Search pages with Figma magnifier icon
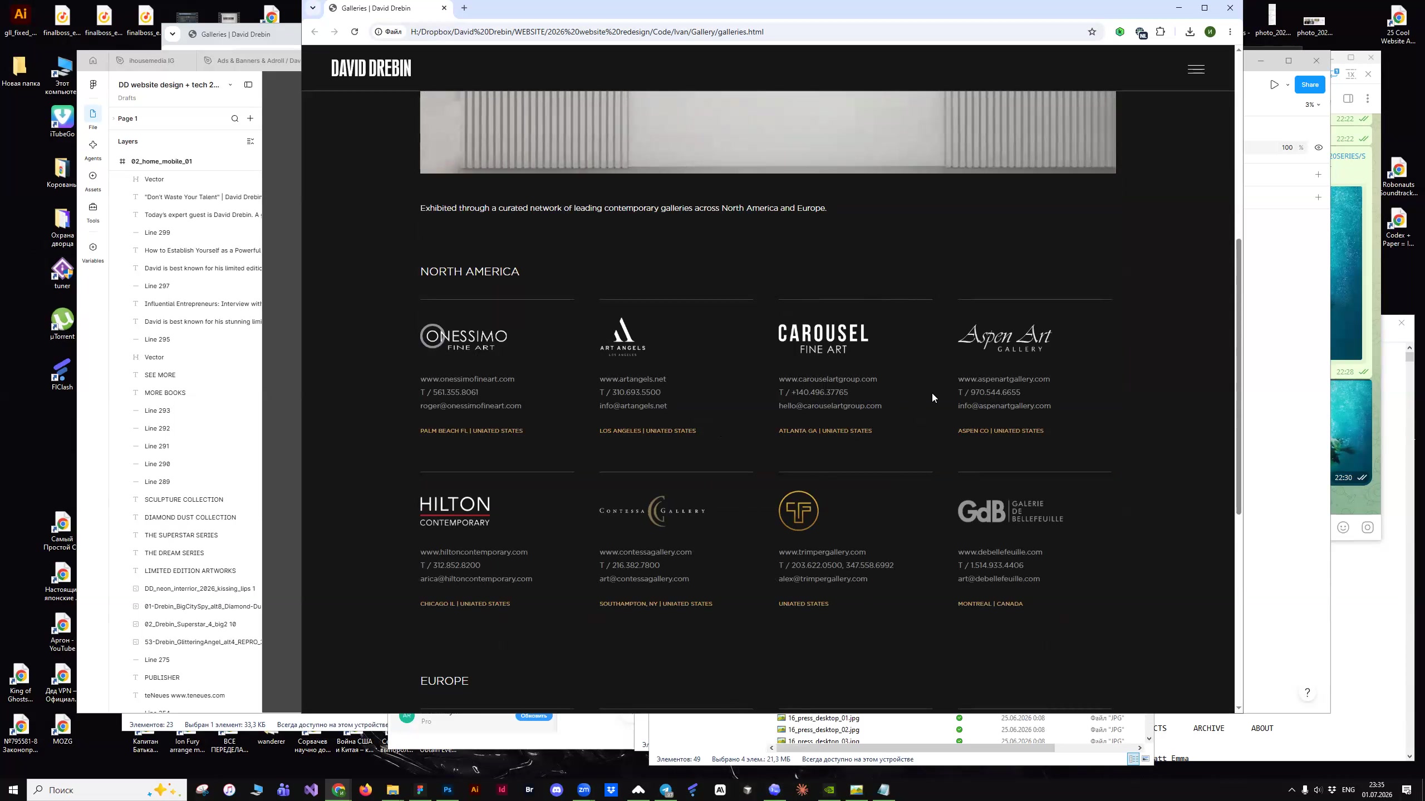Screen dimensions: 1425x801 (235, 118)
